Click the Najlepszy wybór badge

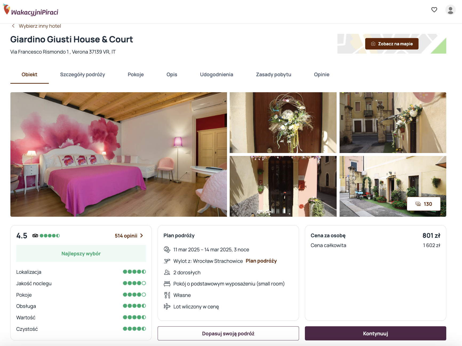tap(81, 254)
